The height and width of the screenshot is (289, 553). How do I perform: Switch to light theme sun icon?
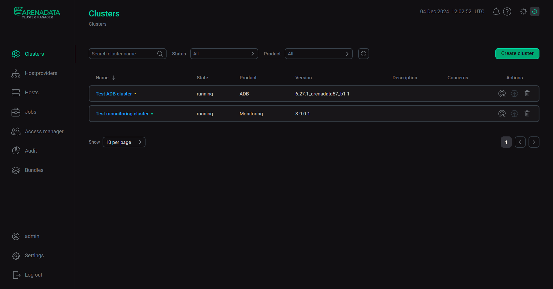click(x=524, y=12)
